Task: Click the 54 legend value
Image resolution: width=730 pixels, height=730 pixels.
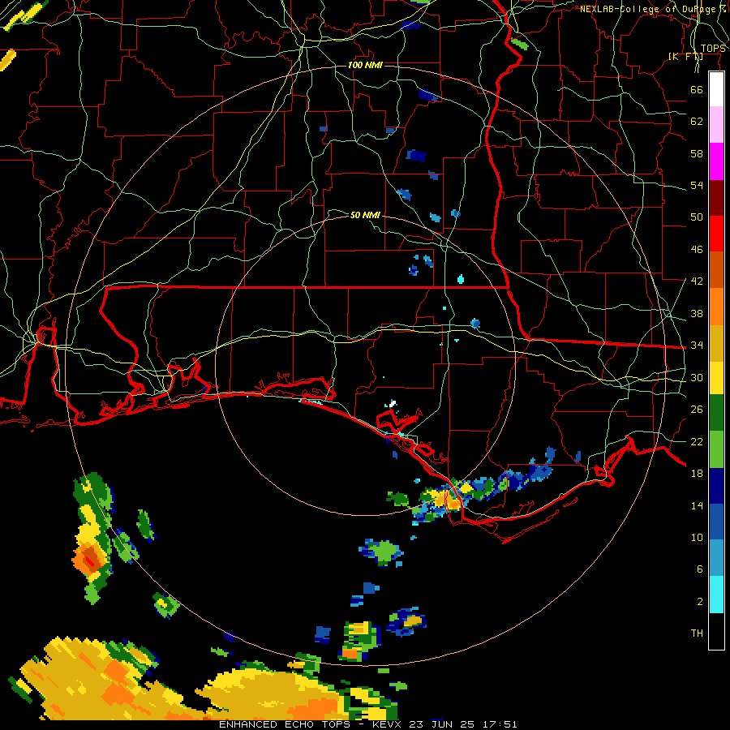Action: coord(697,185)
